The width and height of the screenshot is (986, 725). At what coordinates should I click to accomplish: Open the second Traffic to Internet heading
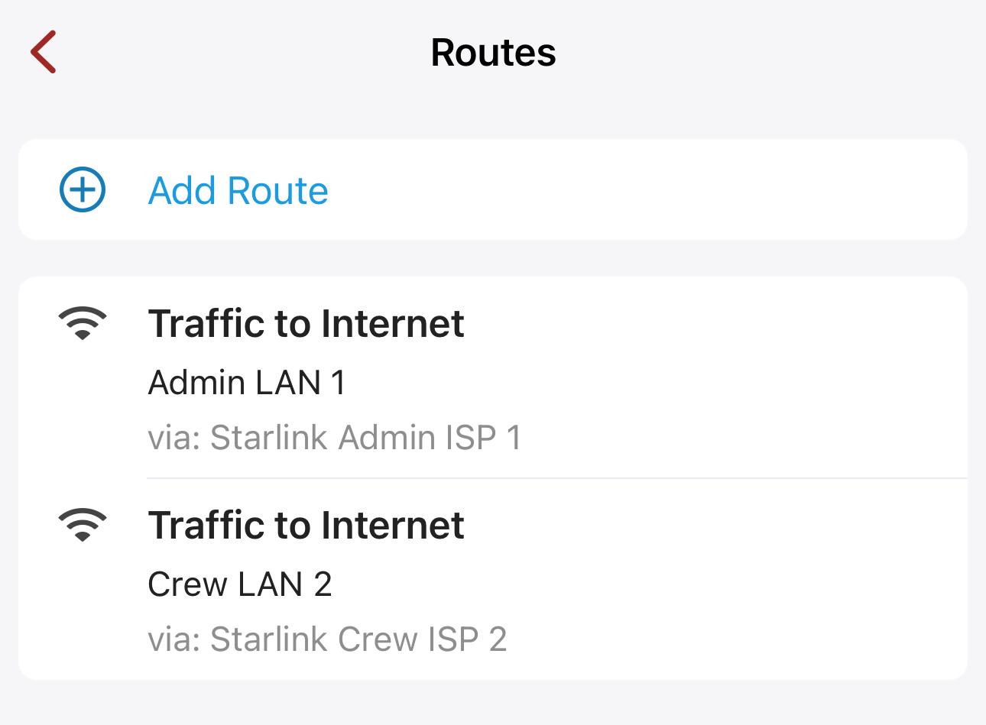pos(306,525)
